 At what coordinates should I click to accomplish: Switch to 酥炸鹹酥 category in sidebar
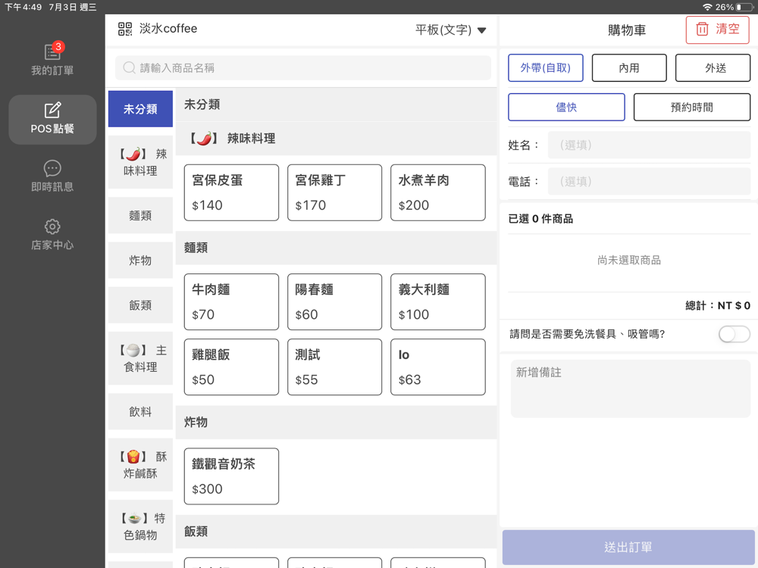tap(140, 465)
